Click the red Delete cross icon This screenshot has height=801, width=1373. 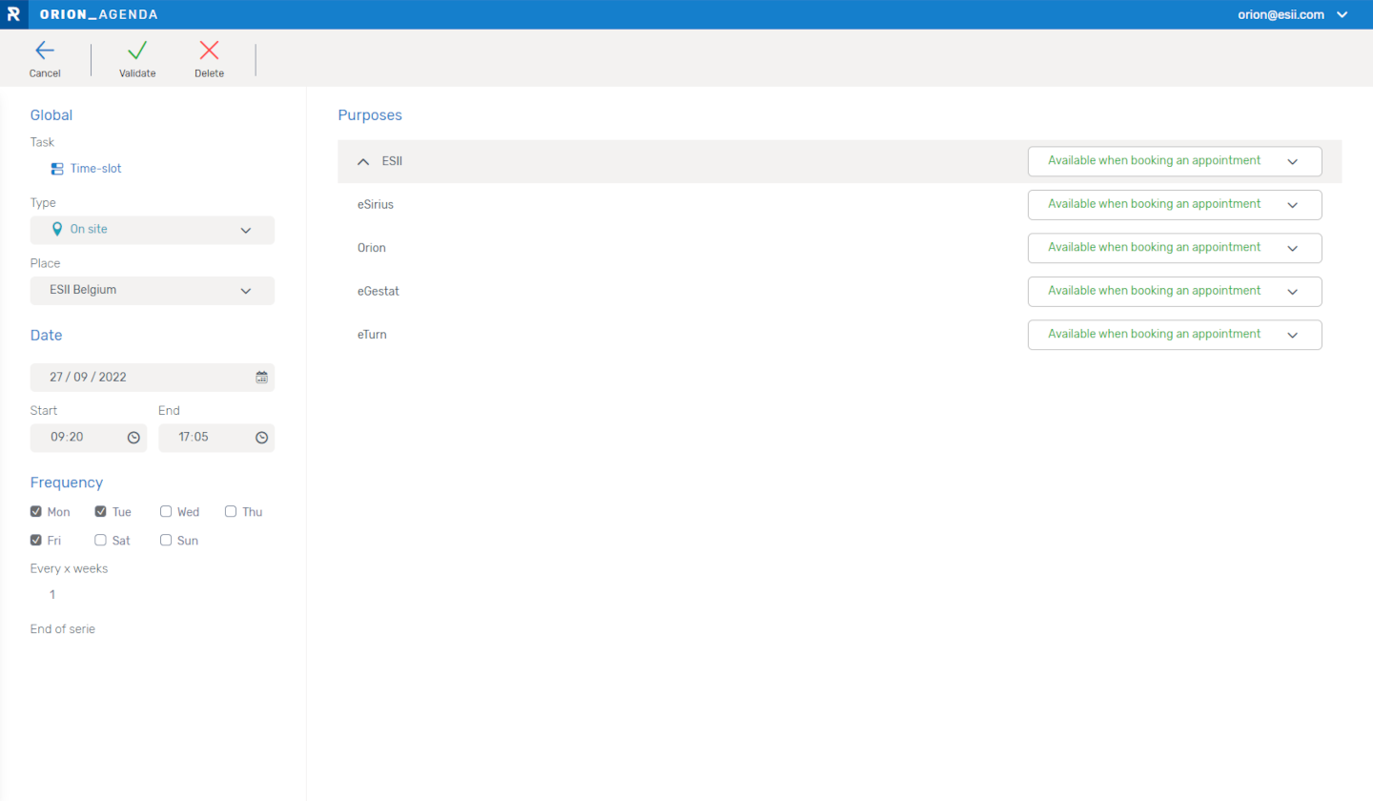coord(209,51)
